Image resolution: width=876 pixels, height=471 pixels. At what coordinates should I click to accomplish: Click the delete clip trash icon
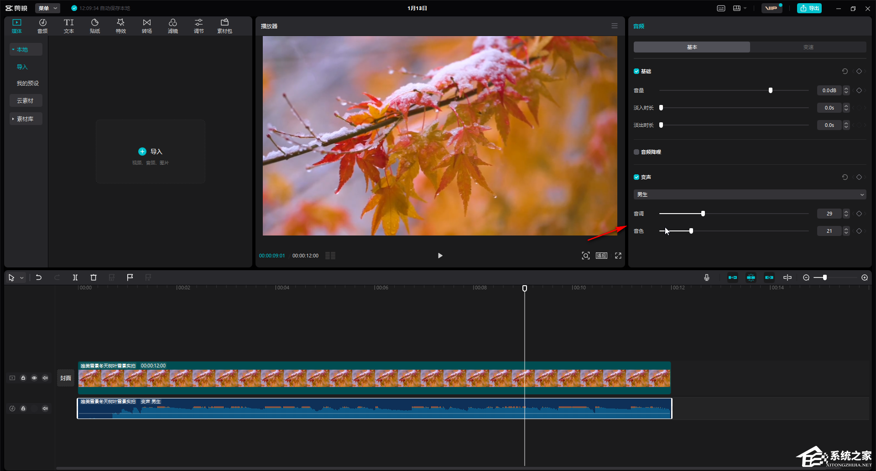click(x=94, y=277)
